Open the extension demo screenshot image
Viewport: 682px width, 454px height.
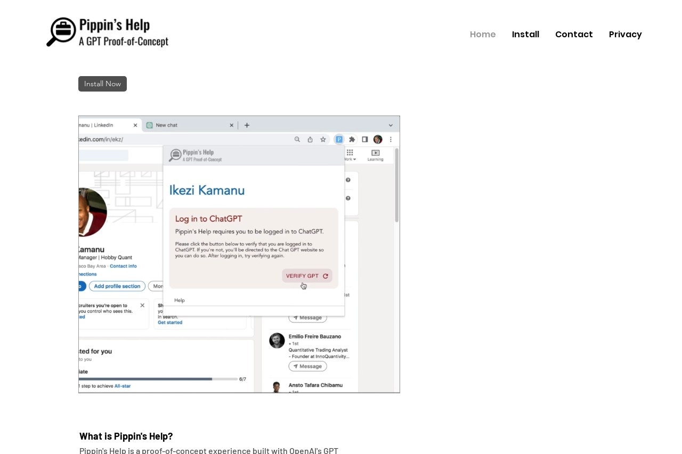239,254
